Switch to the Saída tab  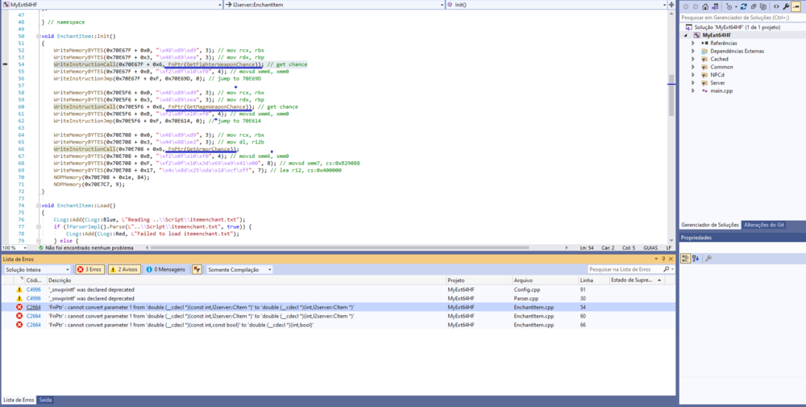(x=46, y=400)
